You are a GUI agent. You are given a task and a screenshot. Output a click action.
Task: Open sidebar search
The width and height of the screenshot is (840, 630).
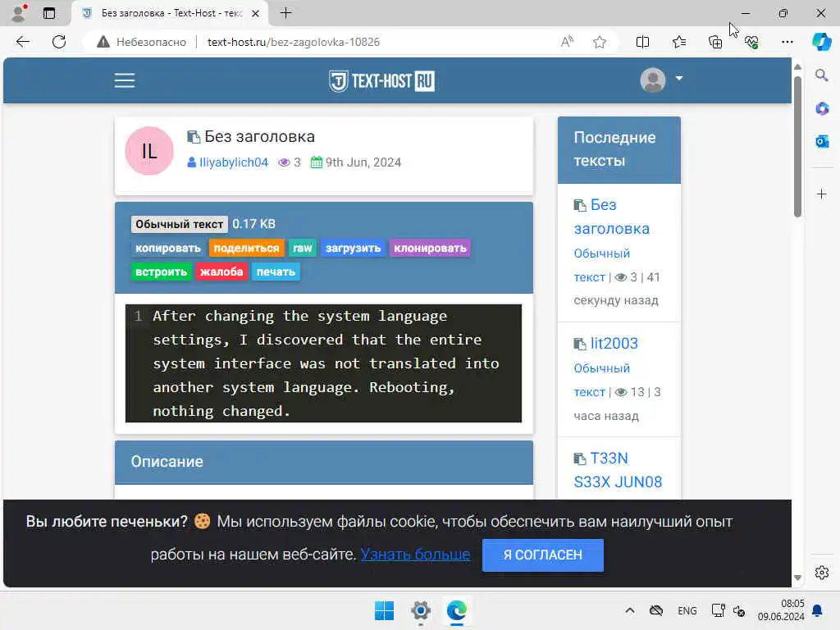click(x=821, y=75)
